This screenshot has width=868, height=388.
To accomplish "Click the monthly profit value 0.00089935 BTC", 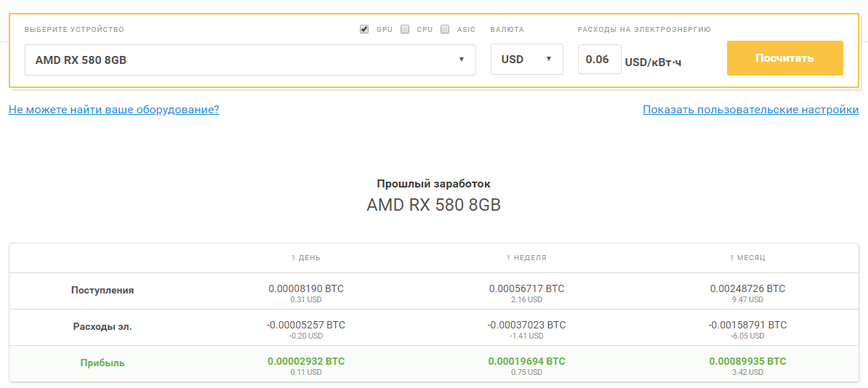I will pyautogui.click(x=747, y=361).
